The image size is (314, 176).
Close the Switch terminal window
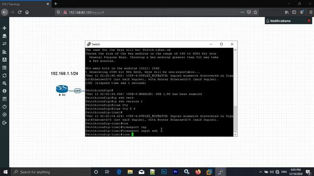pos(232,44)
